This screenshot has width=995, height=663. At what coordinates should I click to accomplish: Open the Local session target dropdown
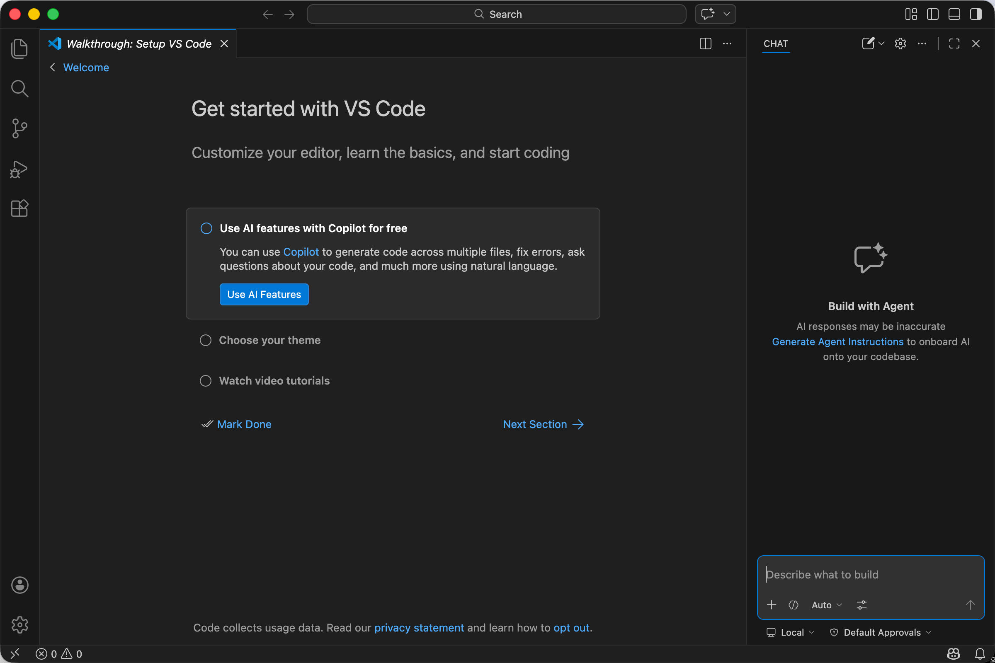pos(790,633)
